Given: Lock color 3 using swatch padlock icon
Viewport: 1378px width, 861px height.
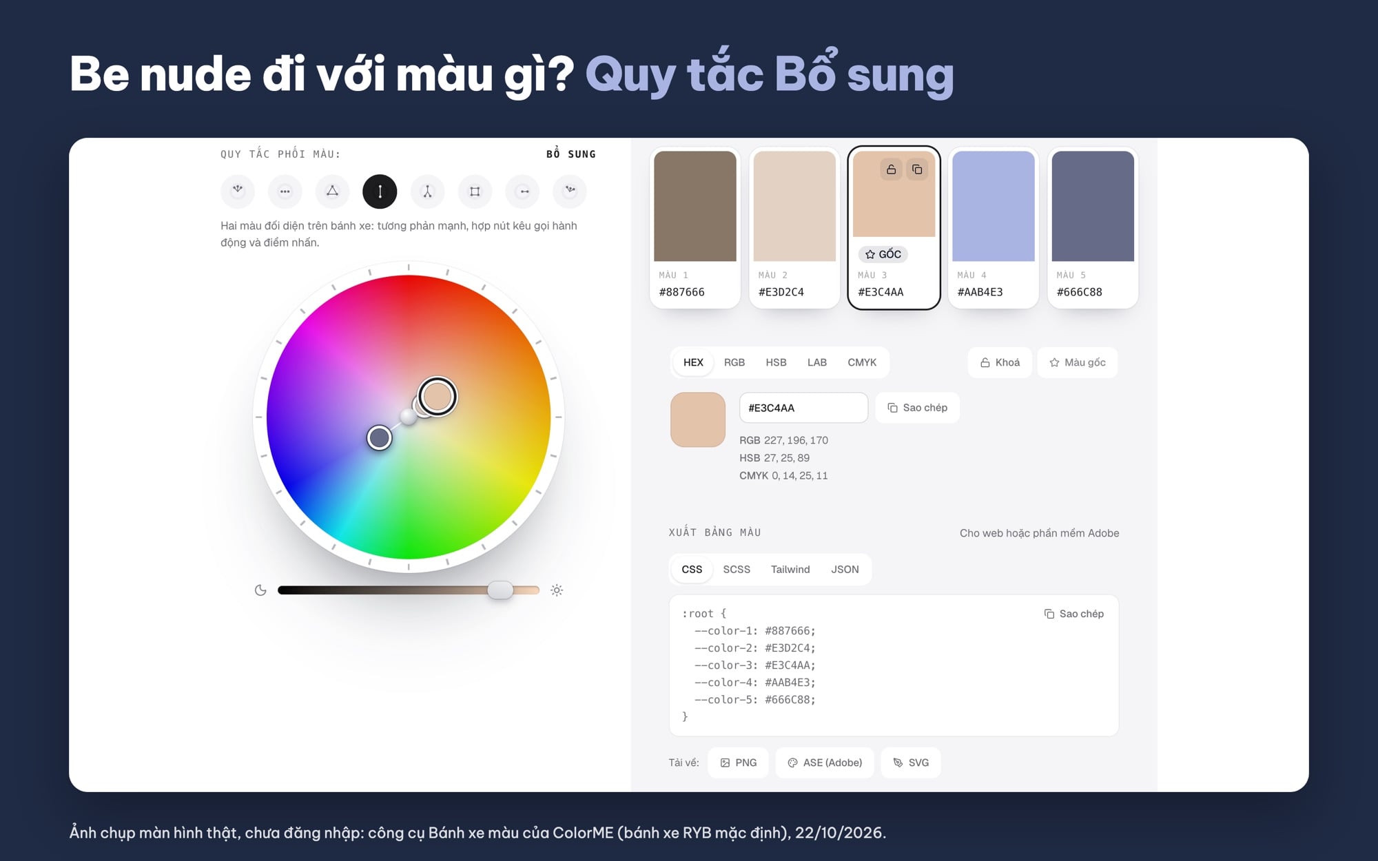Looking at the screenshot, I should tap(891, 169).
